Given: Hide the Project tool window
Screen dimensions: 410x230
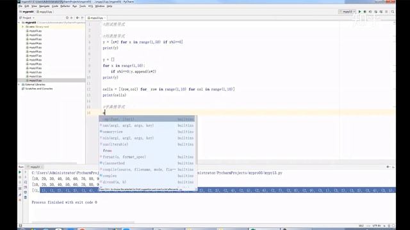Looking at the screenshot, I should pos(83,18).
